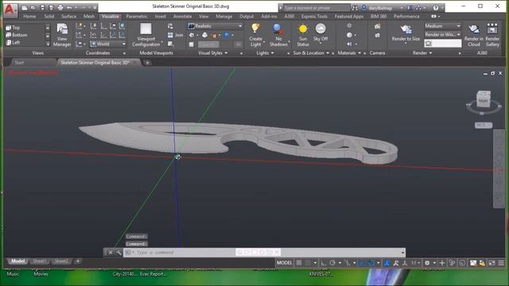
Task: Open the World UCS dropdown
Action: [107, 44]
